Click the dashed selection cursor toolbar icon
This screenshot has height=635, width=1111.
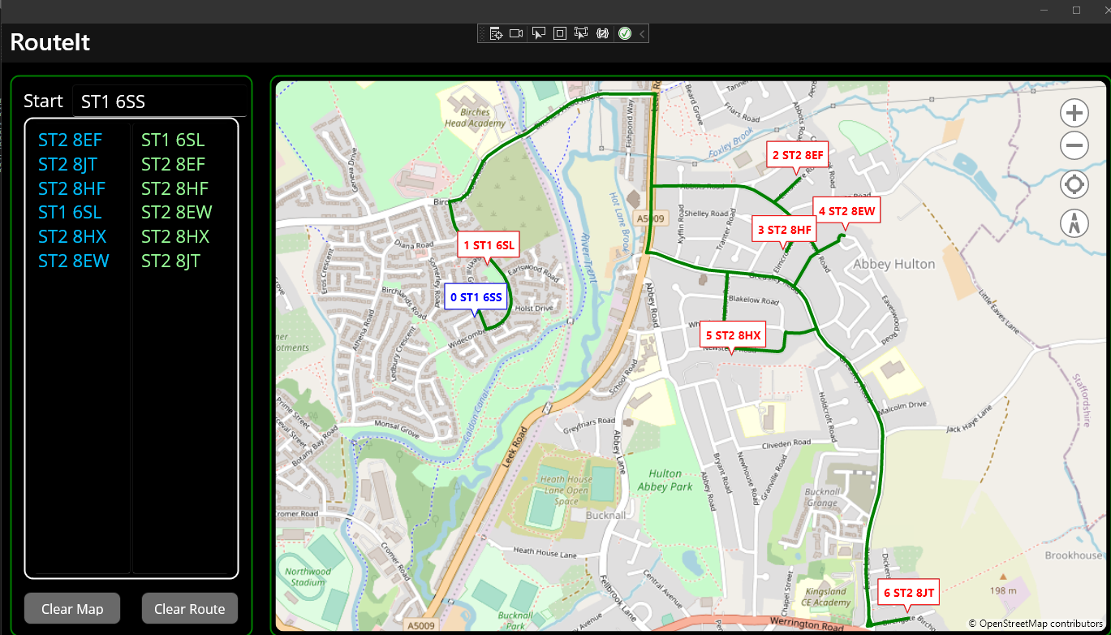(x=580, y=33)
